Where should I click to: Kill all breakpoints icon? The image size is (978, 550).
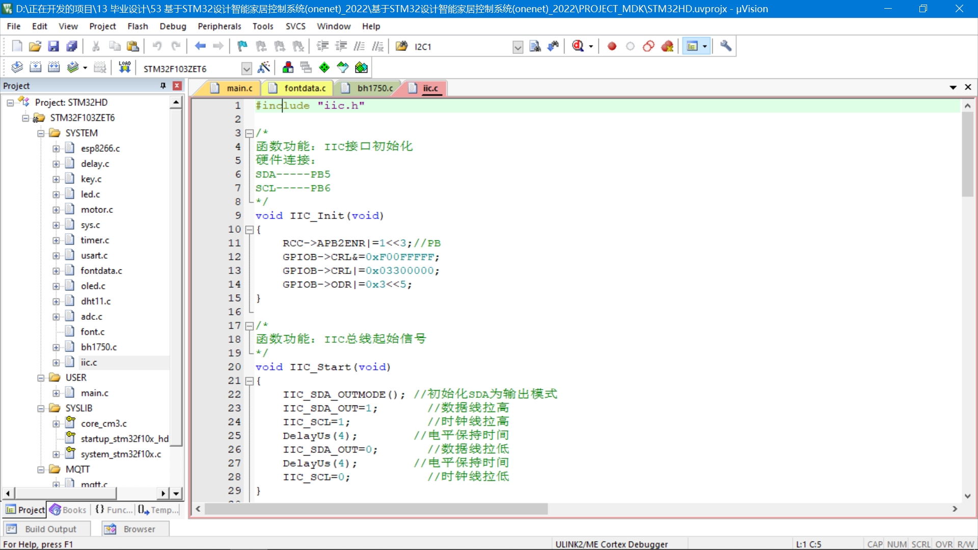coord(667,46)
